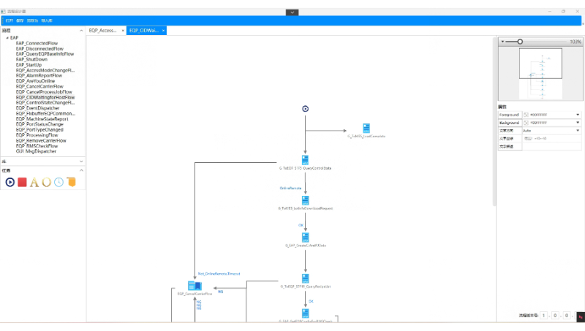
Task: Click the second toolbar item (保存)
Action: coord(20,20)
